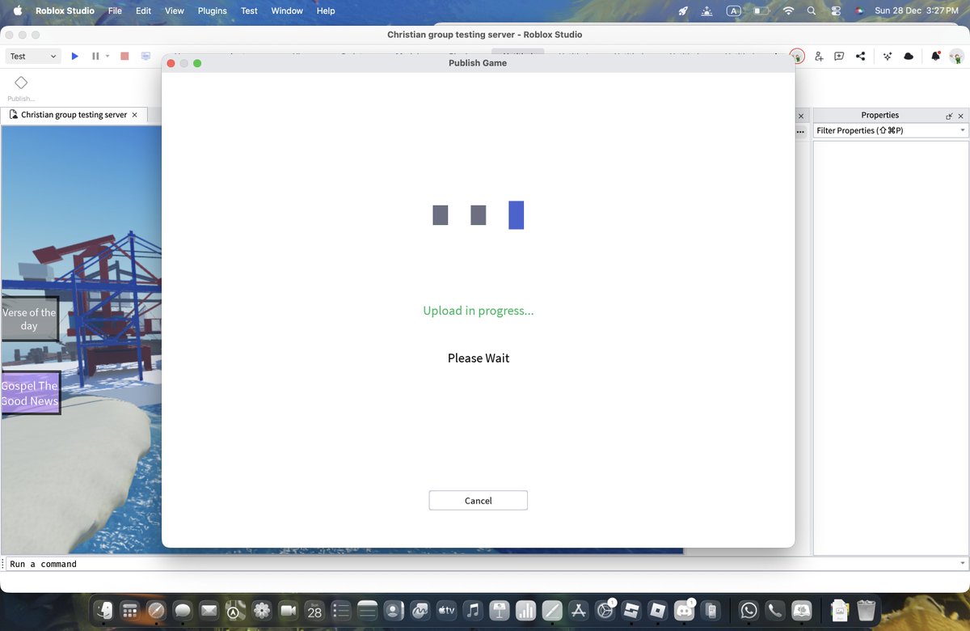Open the Help menu
This screenshot has height=631, width=970.
pos(326,11)
